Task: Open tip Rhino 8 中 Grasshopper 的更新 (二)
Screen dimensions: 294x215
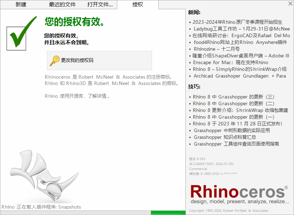Action: coord(233,104)
